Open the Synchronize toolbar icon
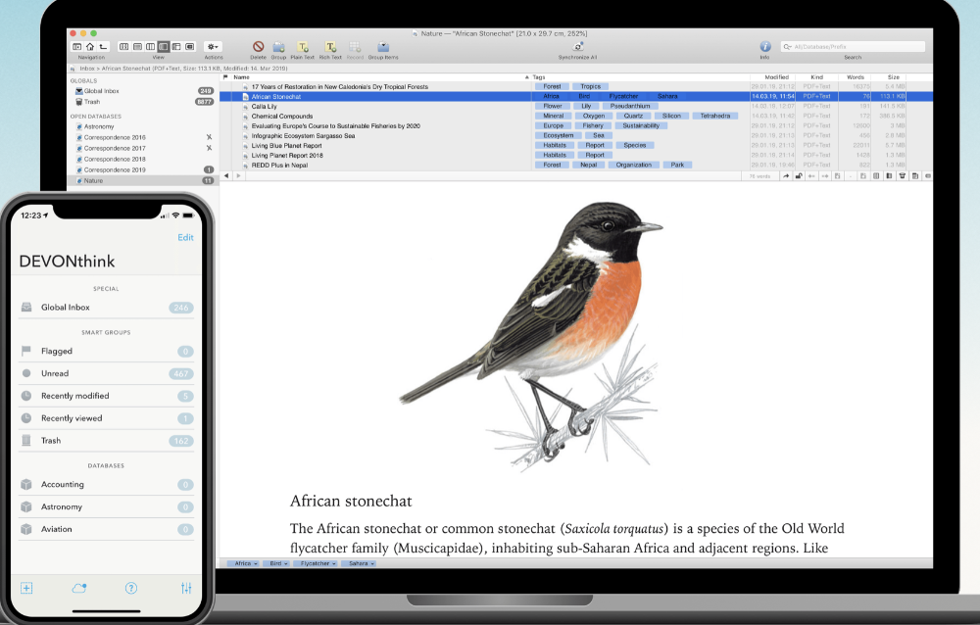The height and width of the screenshot is (625, 980). (578, 46)
